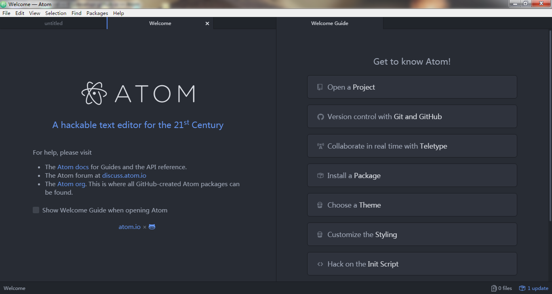
Task: Click the Atom app icon in the title bar
Action: click(x=4, y=4)
